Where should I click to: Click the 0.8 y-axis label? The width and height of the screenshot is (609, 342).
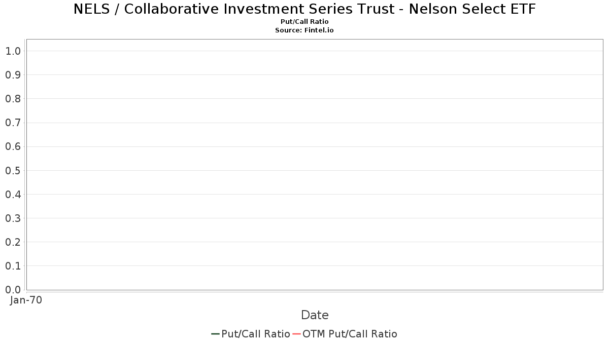pos(13,99)
